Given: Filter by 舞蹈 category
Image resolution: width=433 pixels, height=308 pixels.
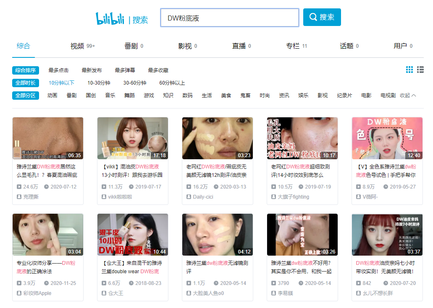Looking at the screenshot, I should 129,96.
